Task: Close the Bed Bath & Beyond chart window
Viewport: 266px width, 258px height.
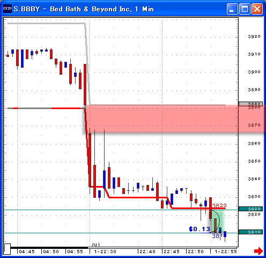Action: 257,9
